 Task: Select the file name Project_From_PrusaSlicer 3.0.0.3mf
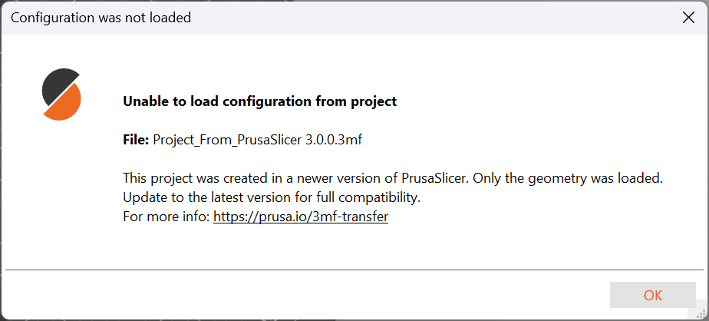(258, 140)
